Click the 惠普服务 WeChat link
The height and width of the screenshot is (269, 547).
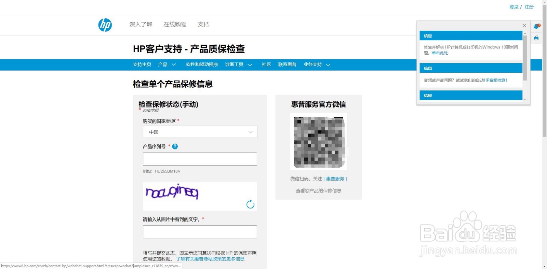coord(335,179)
